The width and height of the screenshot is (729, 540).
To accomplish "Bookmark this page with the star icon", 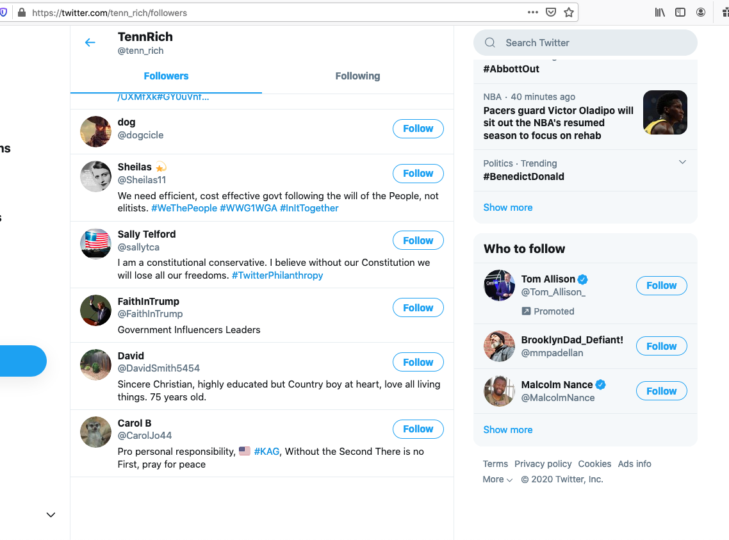I will 568,12.
